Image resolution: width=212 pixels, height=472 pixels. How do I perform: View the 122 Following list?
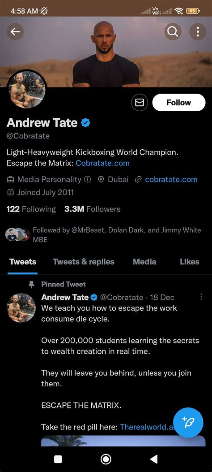tap(31, 209)
